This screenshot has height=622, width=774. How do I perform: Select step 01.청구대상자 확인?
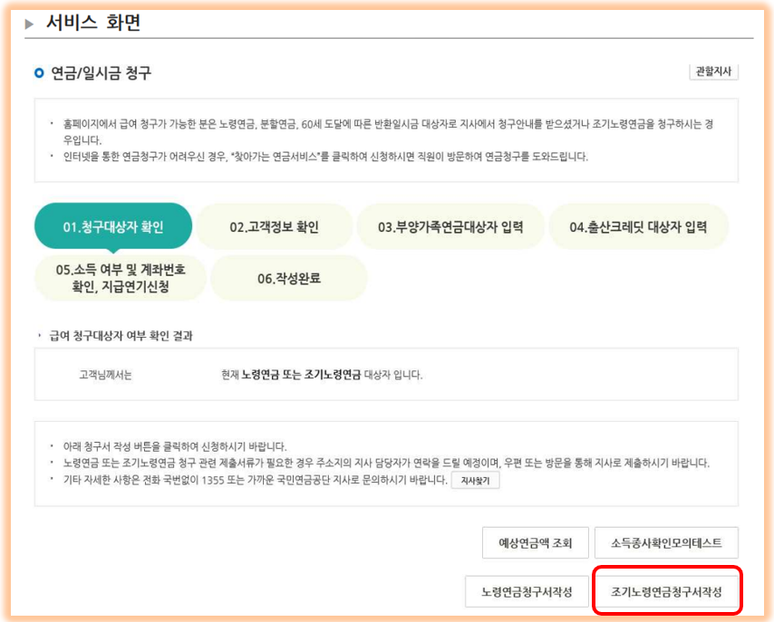click(113, 226)
